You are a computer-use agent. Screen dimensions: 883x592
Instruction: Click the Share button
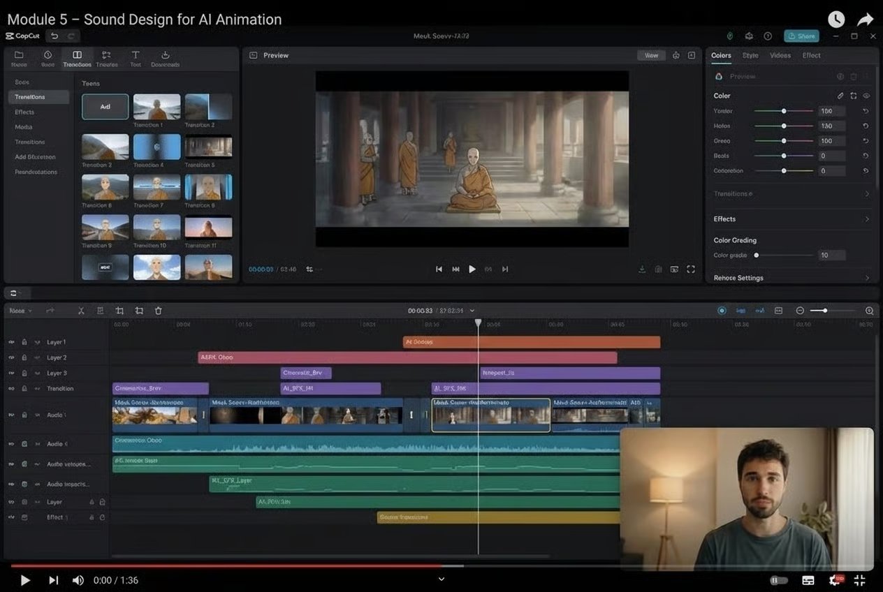801,36
